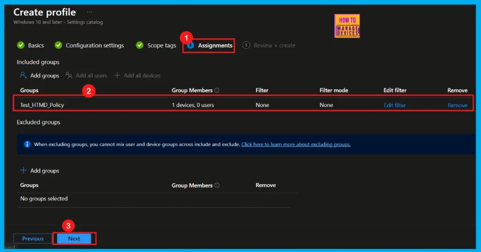Click the No groups selected text
This screenshot has height=252, width=481.
coord(44,199)
